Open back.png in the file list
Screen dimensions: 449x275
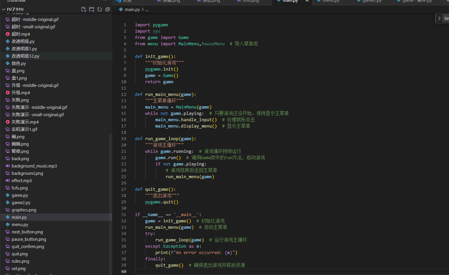pyautogui.click(x=56, y=158)
